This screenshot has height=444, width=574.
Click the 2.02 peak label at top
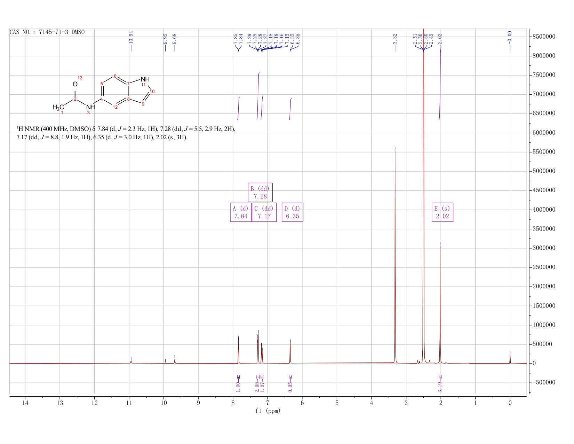pyautogui.click(x=440, y=38)
